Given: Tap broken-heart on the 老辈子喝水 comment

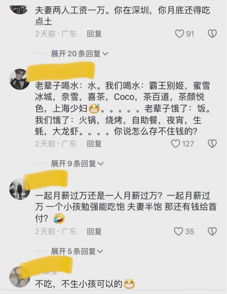Looking at the screenshot, I should [212, 144].
